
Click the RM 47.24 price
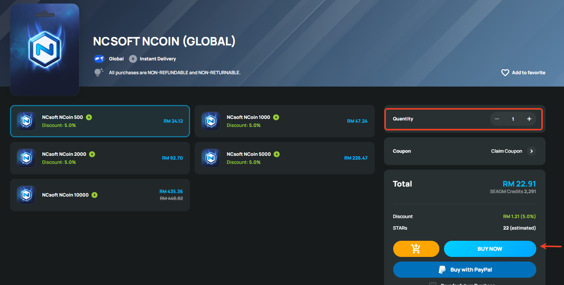[357, 121]
